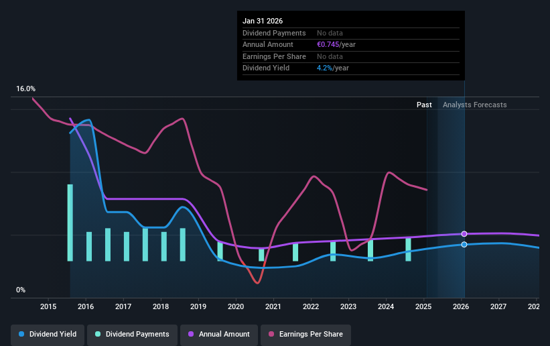Click the tallest dividend payment bar in 2015

70,223
